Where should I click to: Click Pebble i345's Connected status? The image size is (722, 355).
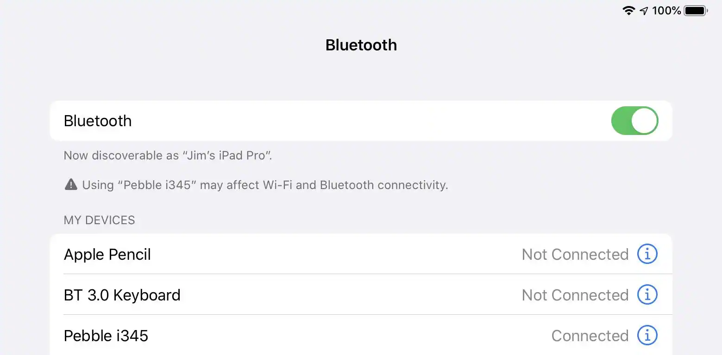(x=590, y=336)
